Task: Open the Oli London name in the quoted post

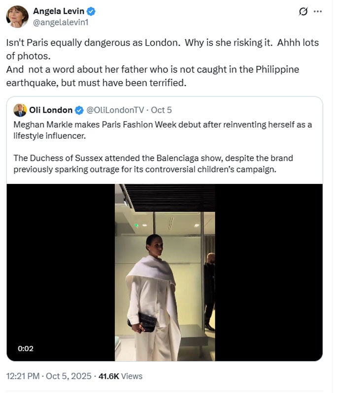Action: (x=51, y=110)
